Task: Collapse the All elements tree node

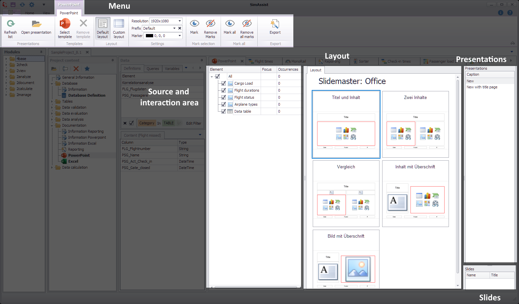Action: click(x=212, y=77)
